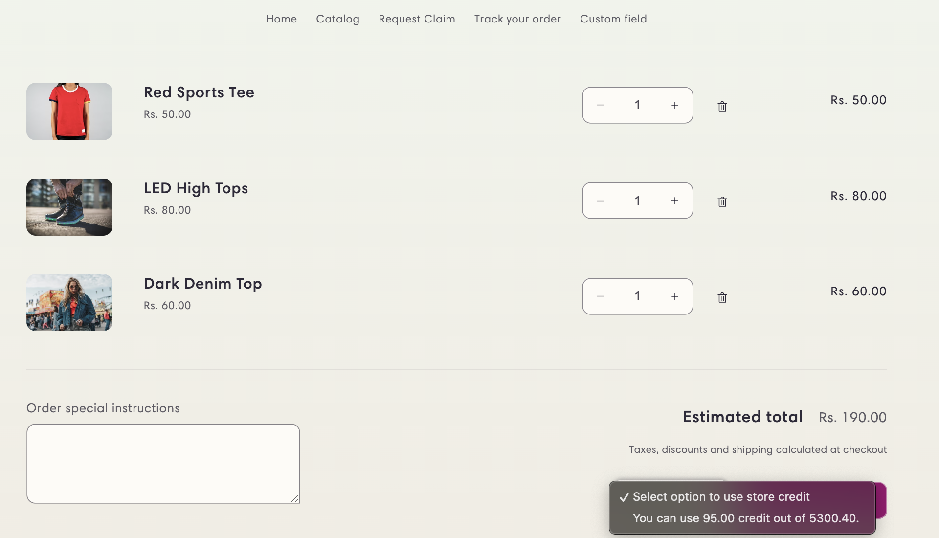Open the Custom field page
This screenshot has height=538, width=939.
click(x=613, y=19)
